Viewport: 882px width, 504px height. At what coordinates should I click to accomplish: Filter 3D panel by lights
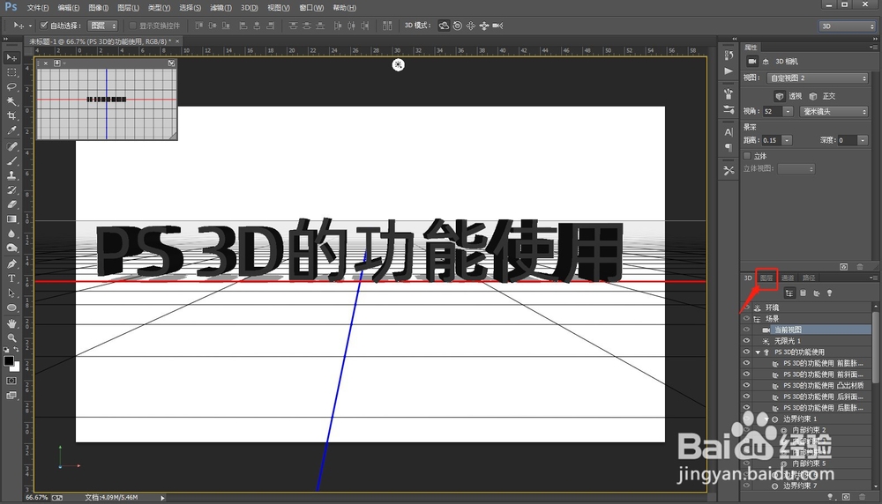(830, 293)
